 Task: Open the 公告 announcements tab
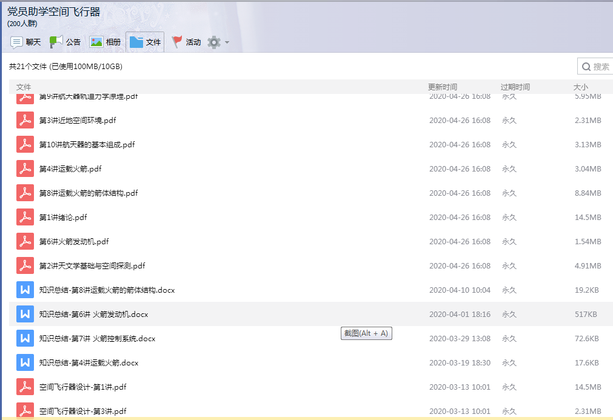coord(65,42)
